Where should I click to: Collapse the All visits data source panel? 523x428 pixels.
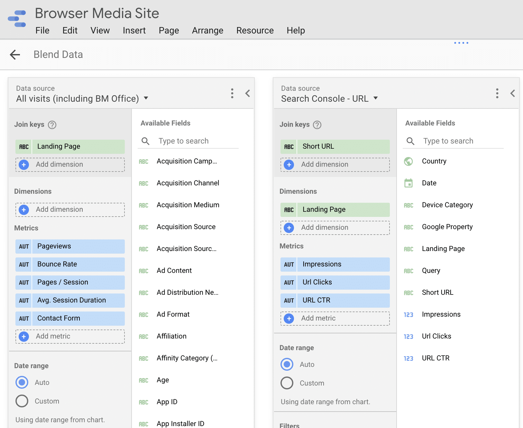pyautogui.click(x=248, y=93)
